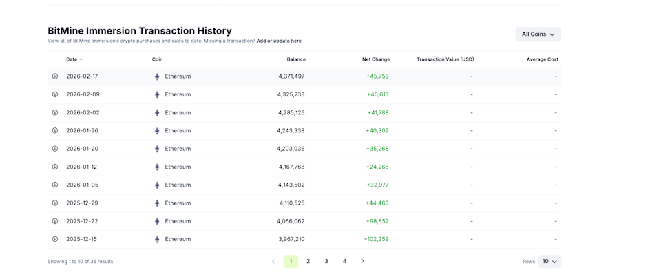Select page 3 in pagination
This screenshot has height=279, width=661.
pyautogui.click(x=326, y=262)
